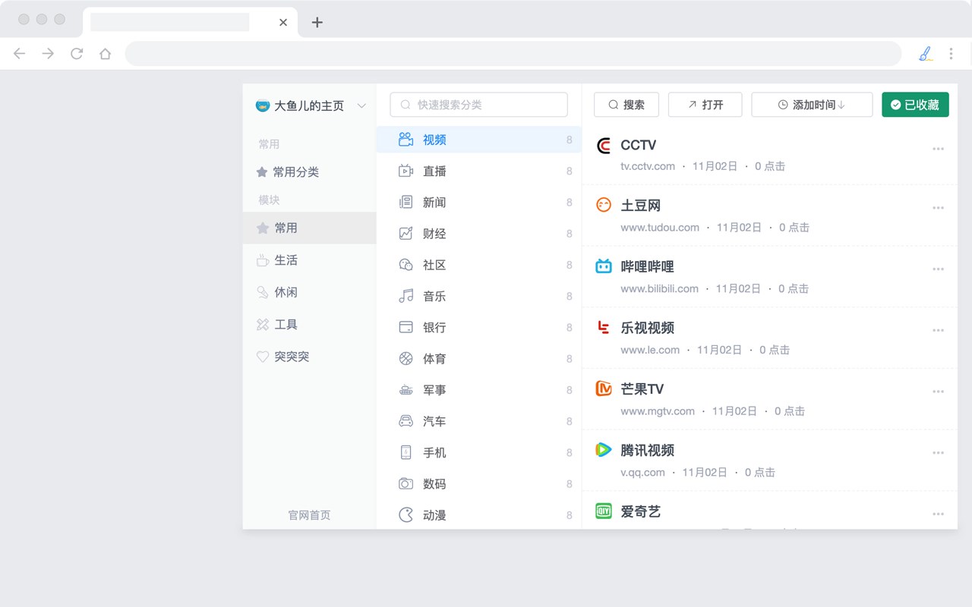Click the 新闻 newspaper icon

406,202
